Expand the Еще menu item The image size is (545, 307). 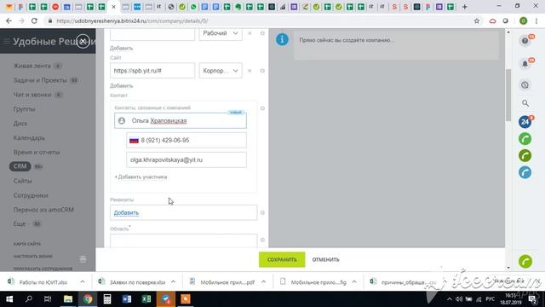[21, 223]
